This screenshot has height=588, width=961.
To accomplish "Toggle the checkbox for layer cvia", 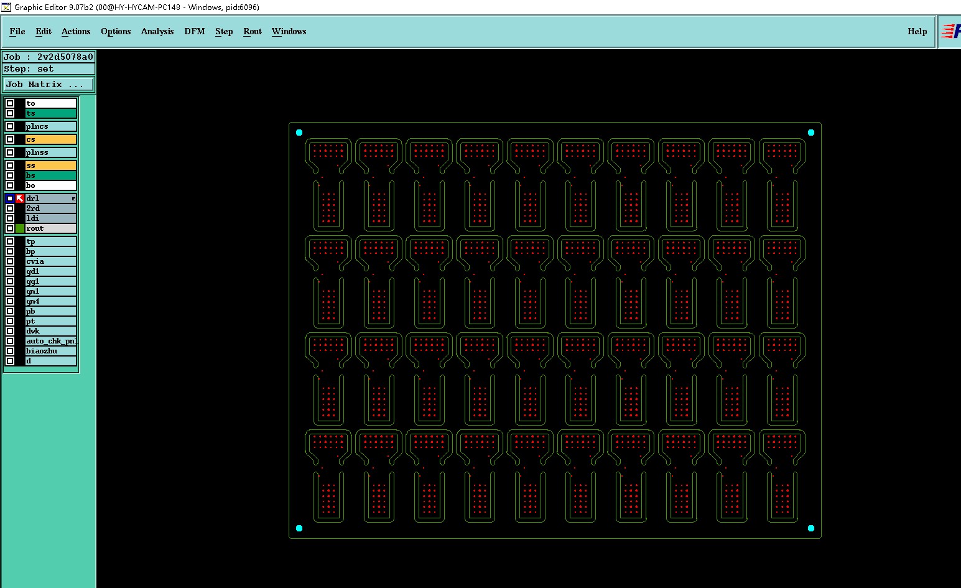I will (10, 261).
